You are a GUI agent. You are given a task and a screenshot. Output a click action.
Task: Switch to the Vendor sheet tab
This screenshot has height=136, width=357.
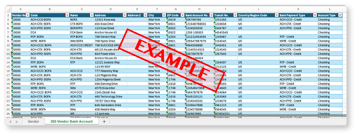[33, 121]
